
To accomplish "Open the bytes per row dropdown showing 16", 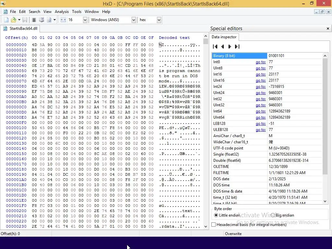I will coord(85,20).
